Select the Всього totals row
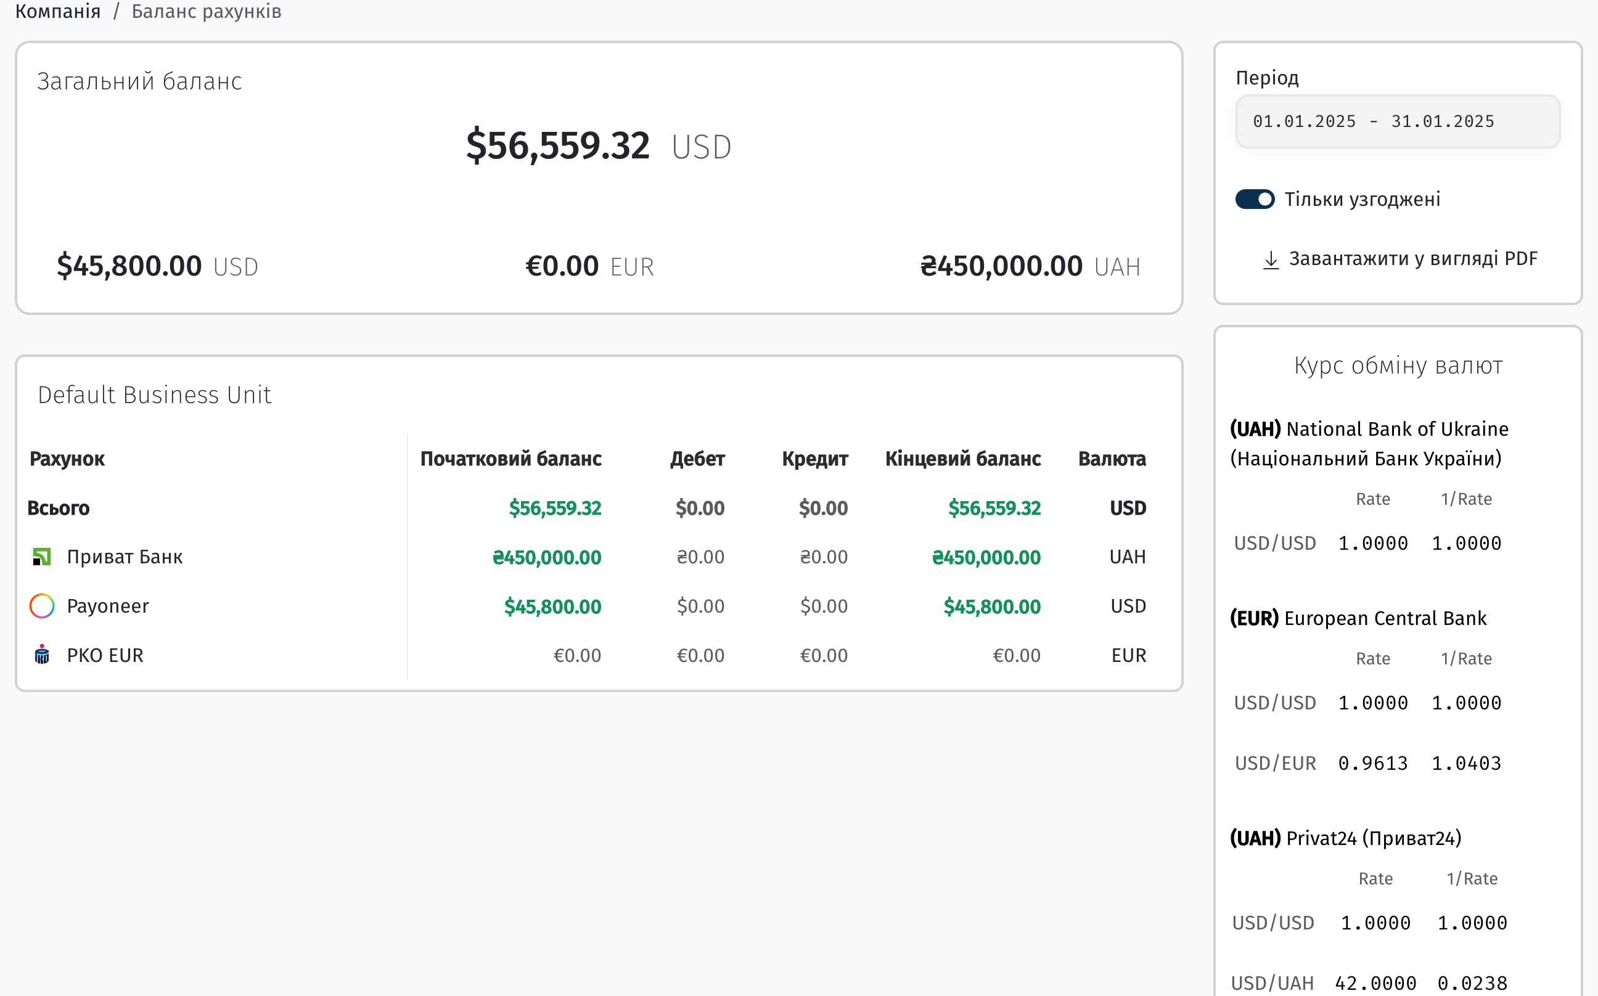1598x996 pixels. point(59,508)
